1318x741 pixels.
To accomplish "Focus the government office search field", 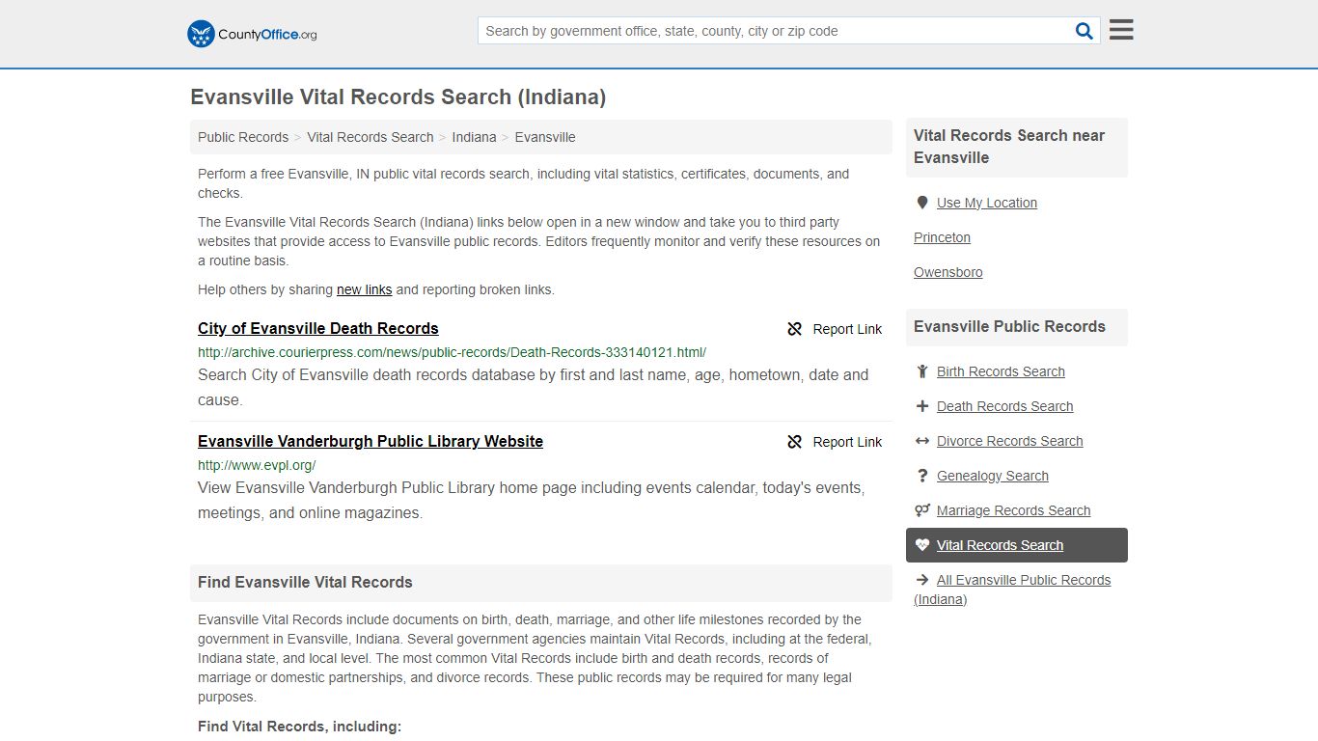I will tap(777, 31).
